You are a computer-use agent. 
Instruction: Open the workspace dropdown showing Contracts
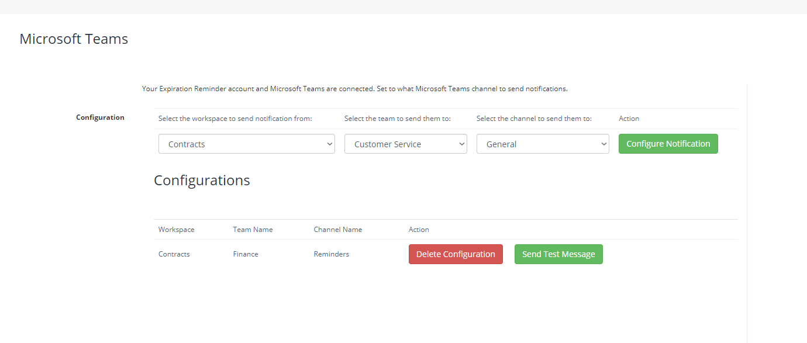[x=246, y=144]
